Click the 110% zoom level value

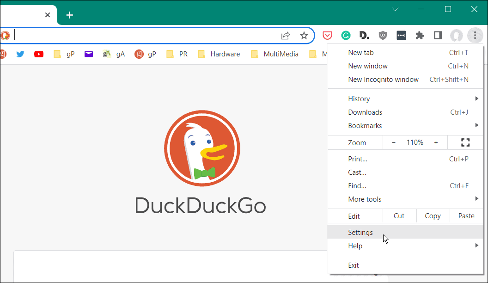point(415,142)
